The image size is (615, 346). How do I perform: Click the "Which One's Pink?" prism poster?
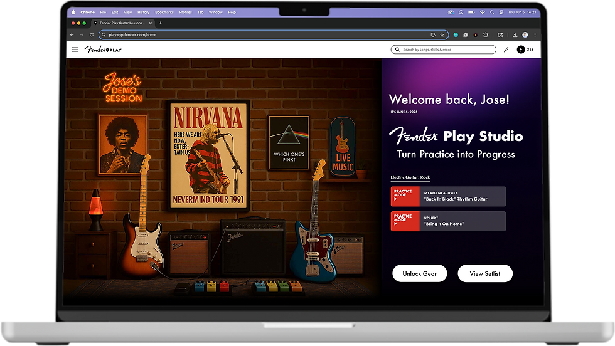289,143
